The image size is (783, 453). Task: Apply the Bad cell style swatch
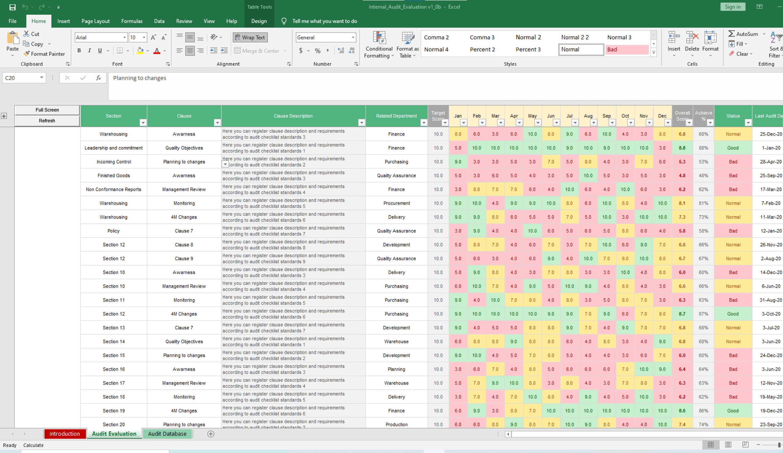coord(626,50)
